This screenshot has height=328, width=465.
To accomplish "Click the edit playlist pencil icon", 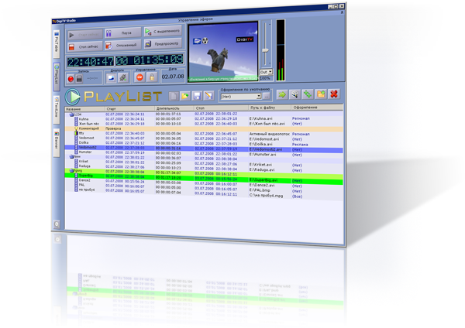I will click(x=208, y=95).
